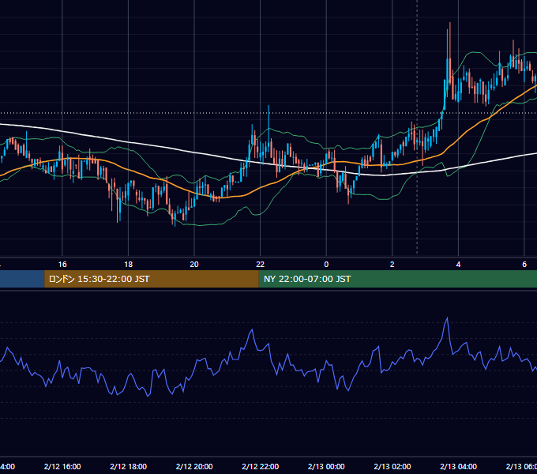
Task: Select the NY 22:00-07:00 JST session bar
Action: click(x=397, y=279)
